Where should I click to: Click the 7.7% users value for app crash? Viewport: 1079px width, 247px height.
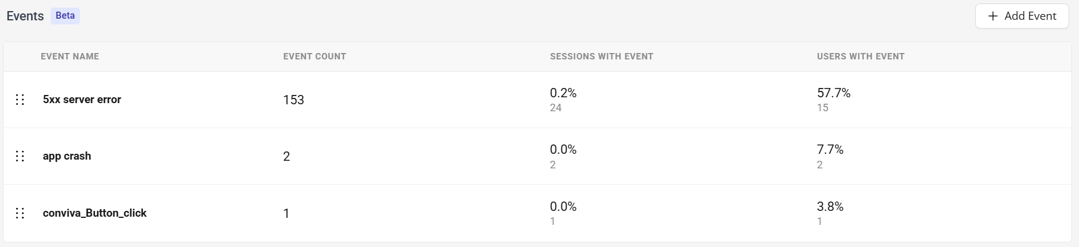830,150
